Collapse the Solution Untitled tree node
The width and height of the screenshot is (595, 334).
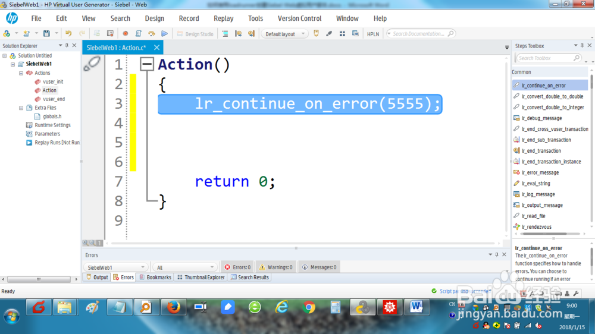pyautogui.click(x=5, y=56)
